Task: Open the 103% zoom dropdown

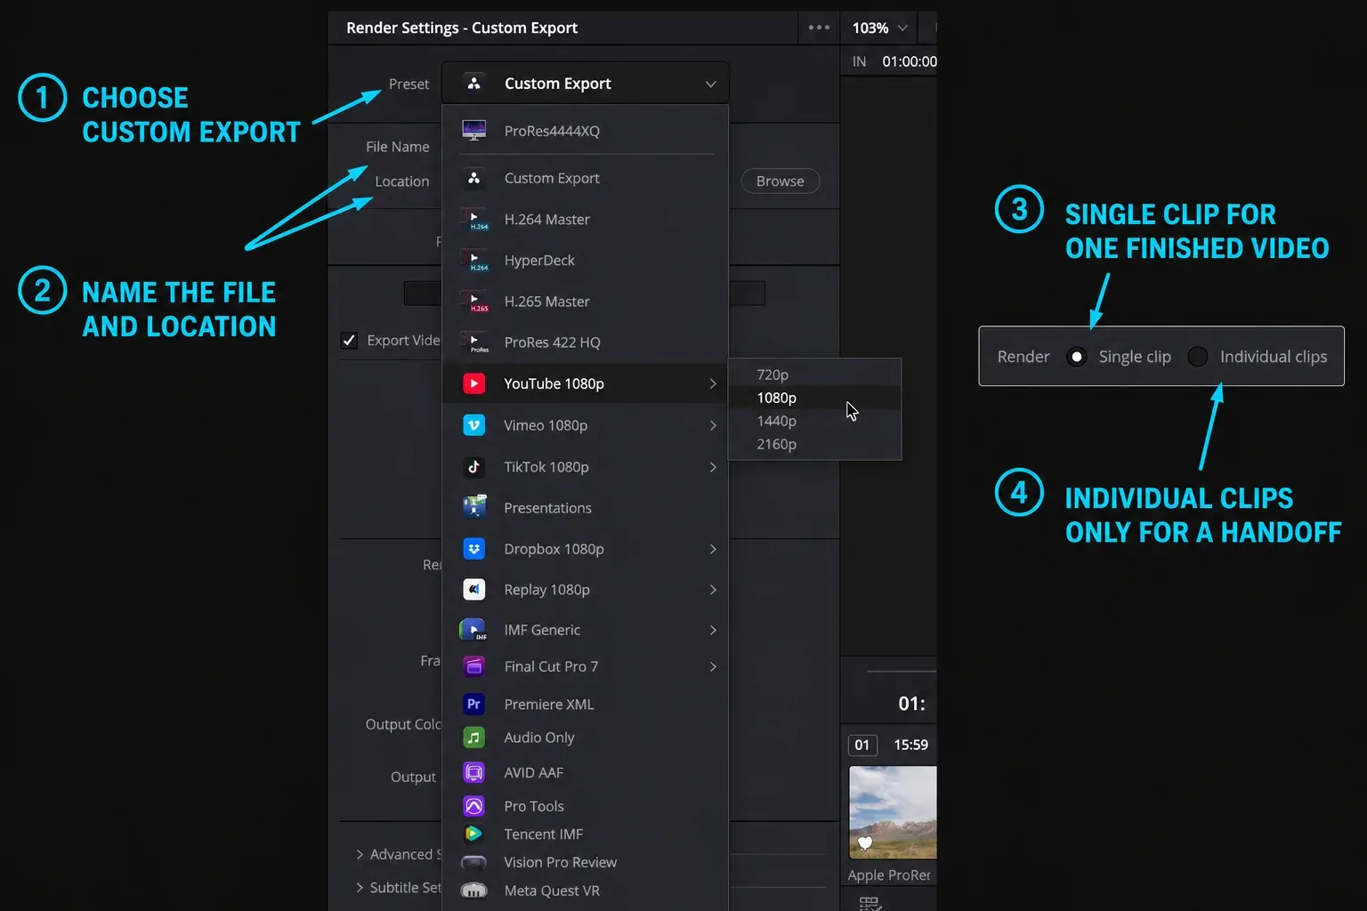Action: point(879,28)
